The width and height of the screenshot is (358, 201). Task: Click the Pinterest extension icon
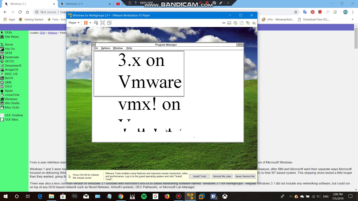312,12
